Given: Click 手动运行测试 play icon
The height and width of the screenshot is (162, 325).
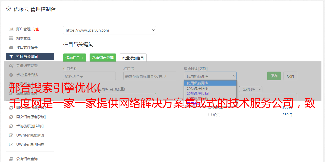Looking at the screenshot, I should coord(11,75).
